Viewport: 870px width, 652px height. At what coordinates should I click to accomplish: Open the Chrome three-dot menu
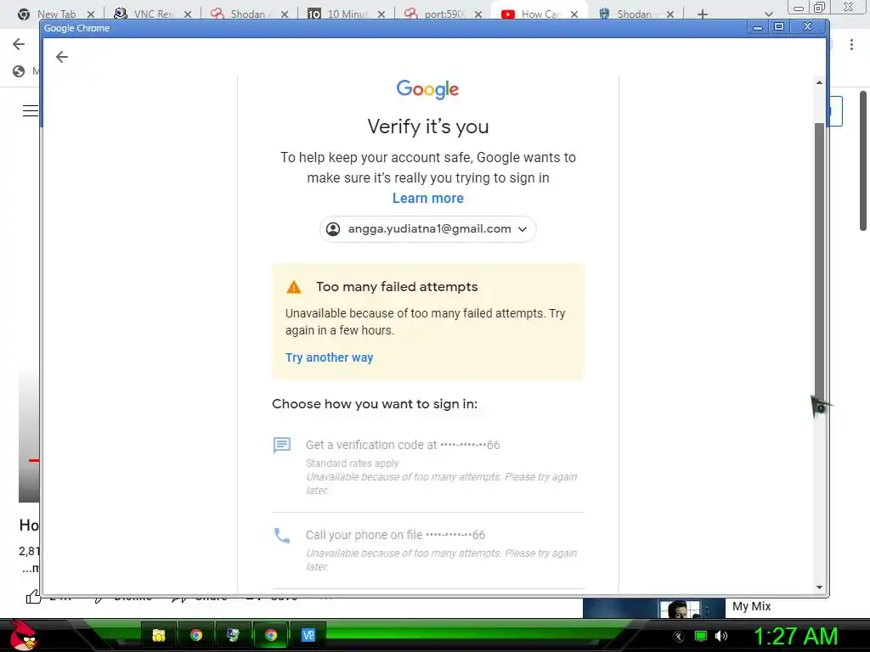pyautogui.click(x=851, y=44)
